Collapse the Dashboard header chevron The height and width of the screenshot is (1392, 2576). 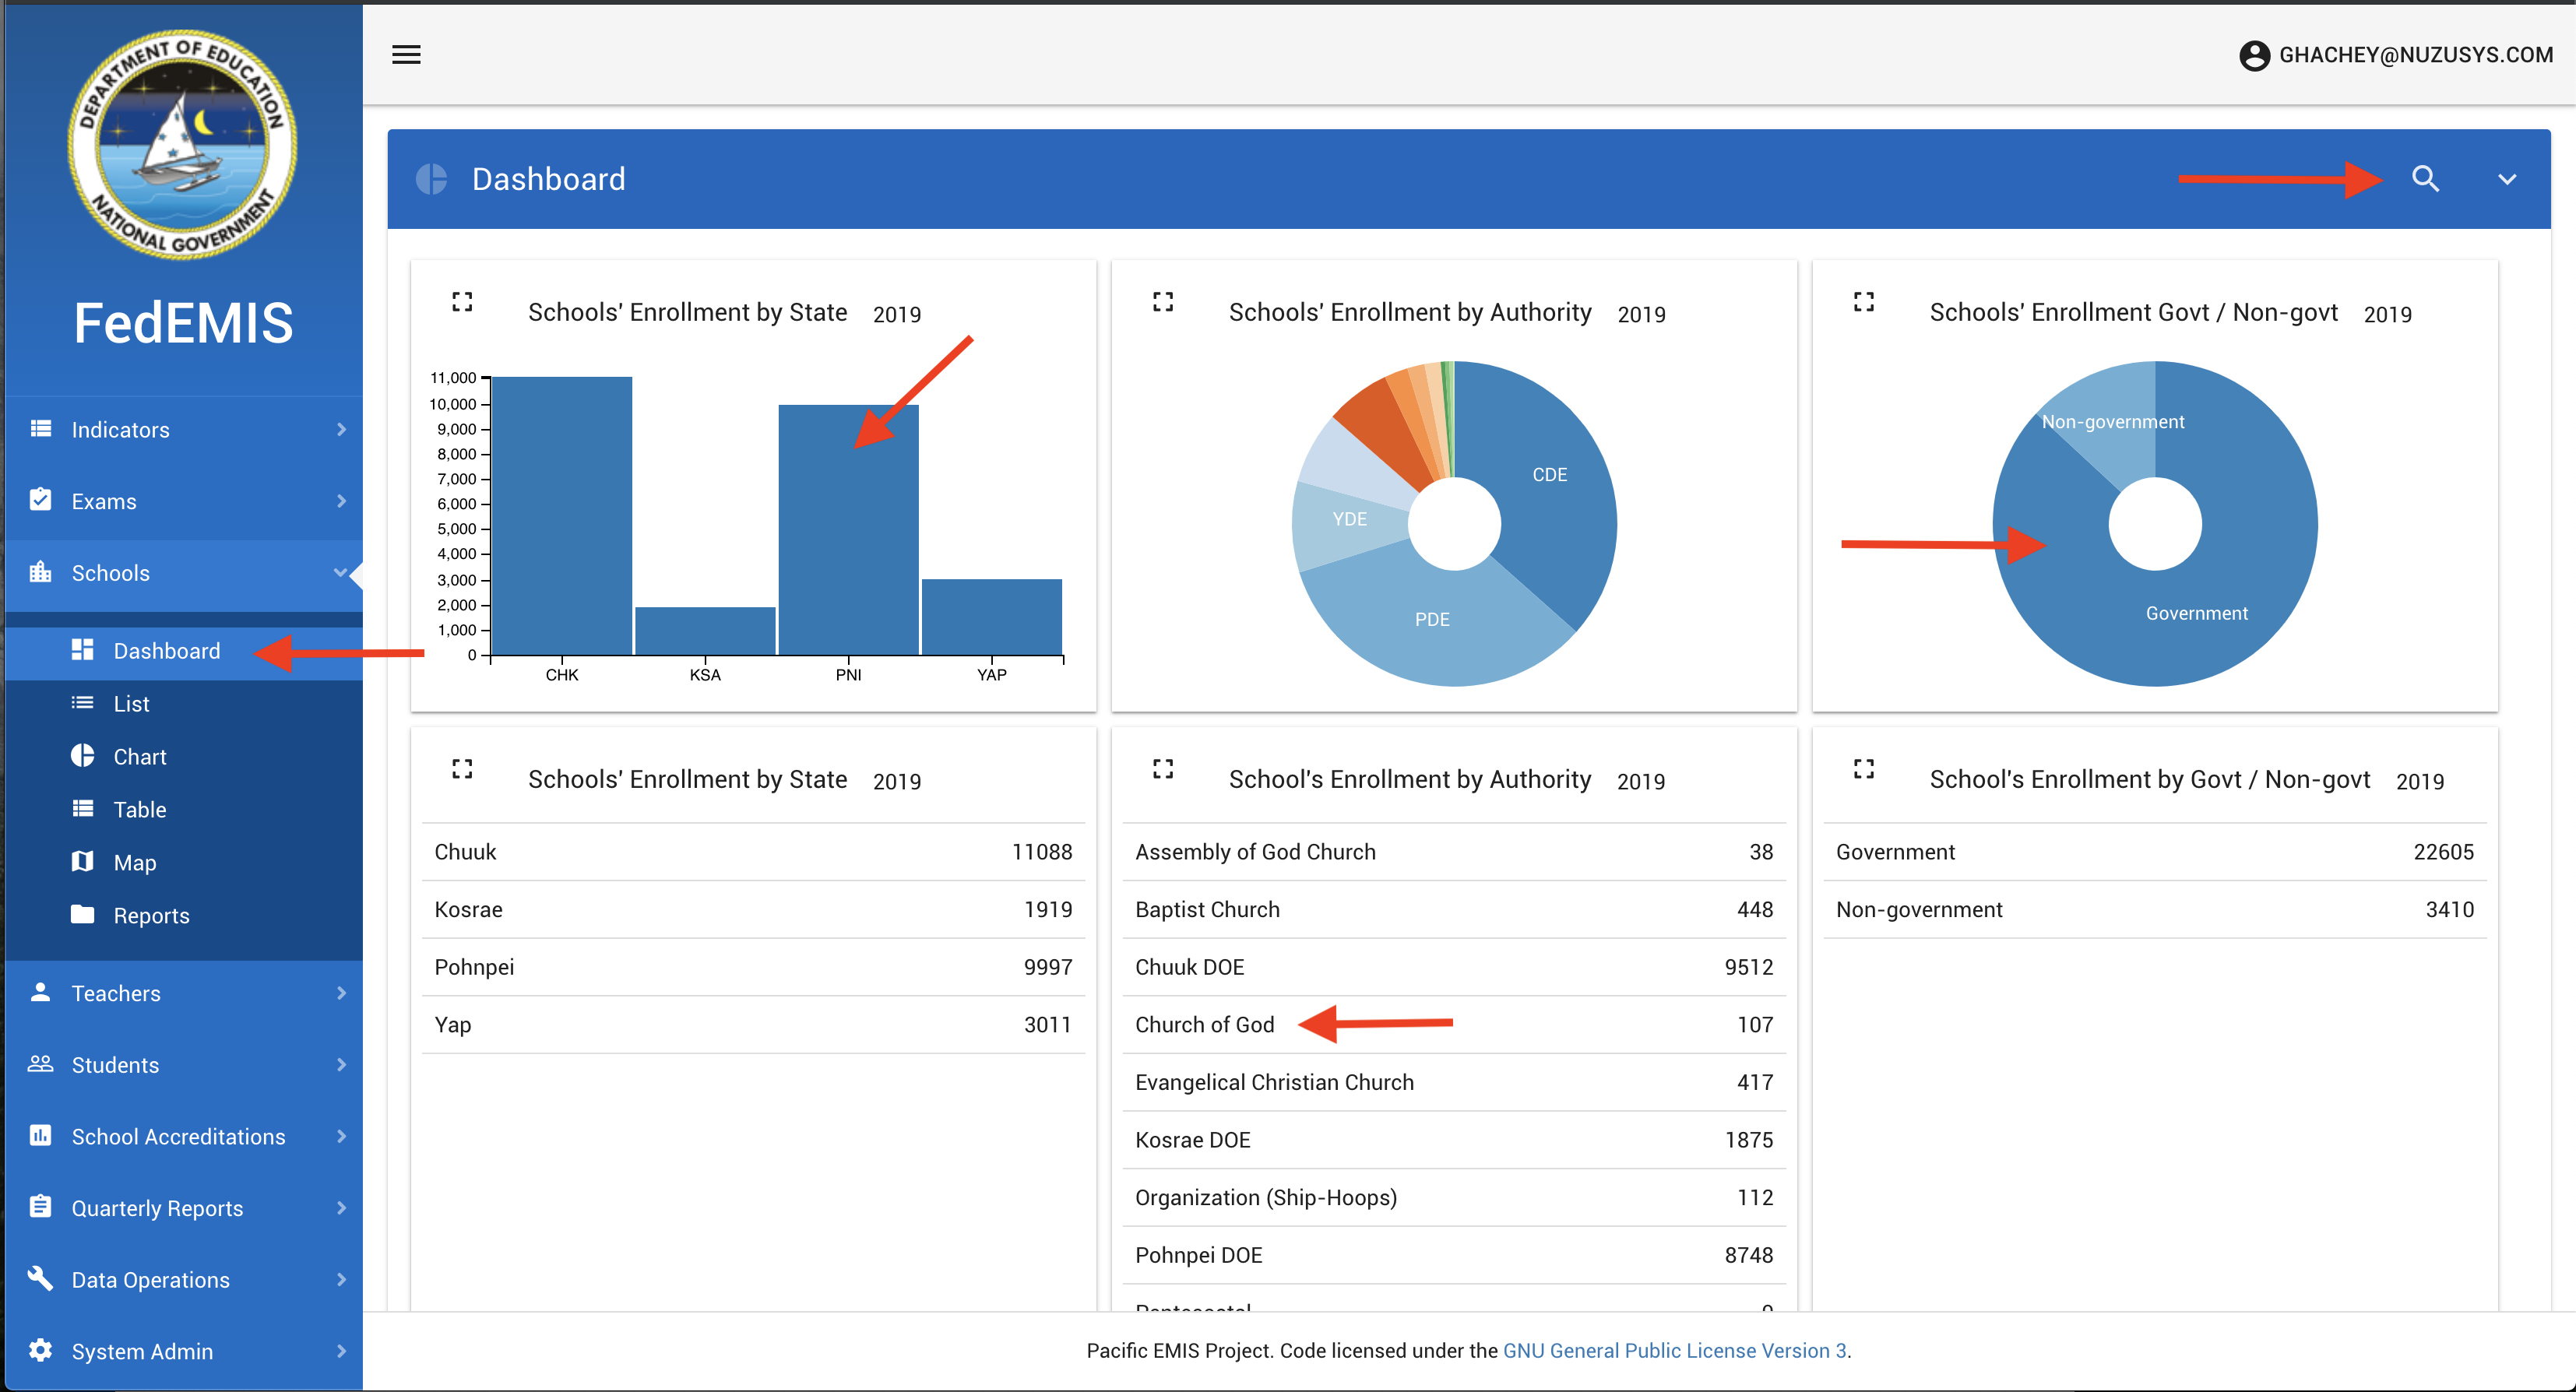point(2506,180)
